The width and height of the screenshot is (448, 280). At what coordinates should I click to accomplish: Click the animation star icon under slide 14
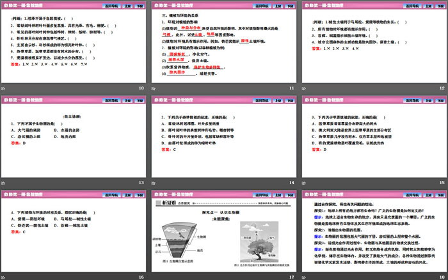coord(154,182)
